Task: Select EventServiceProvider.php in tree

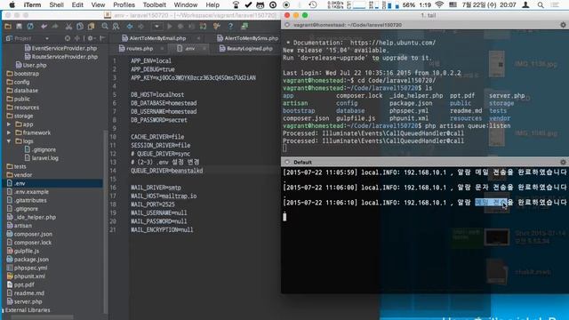Action: 60,48
